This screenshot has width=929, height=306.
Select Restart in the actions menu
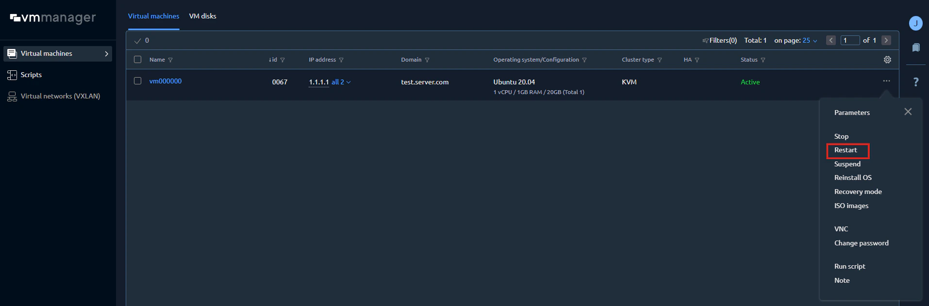point(846,150)
